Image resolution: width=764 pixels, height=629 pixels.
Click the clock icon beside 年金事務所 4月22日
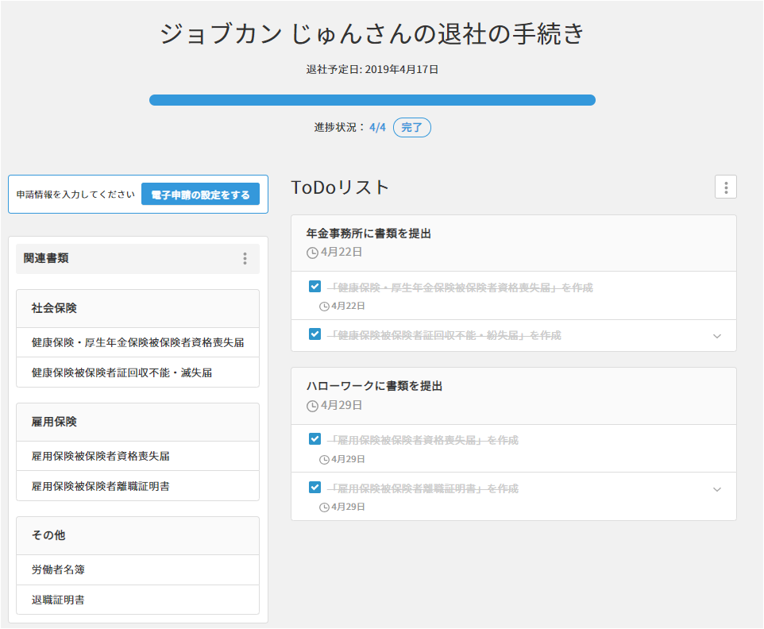[312, 253]
